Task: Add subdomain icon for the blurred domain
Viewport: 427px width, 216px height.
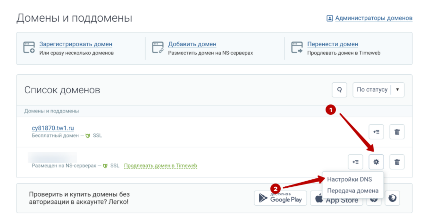Action: [355, 162]
